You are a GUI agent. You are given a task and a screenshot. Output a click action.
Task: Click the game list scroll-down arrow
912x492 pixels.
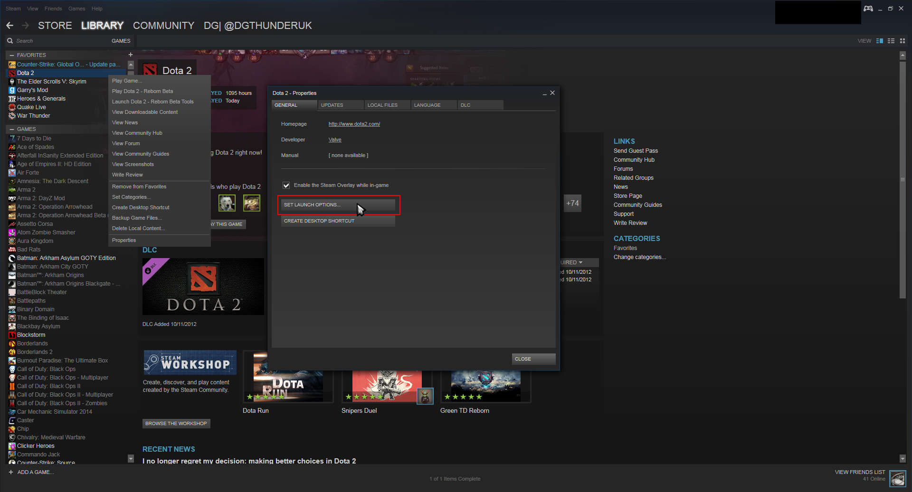pos(131,458)
